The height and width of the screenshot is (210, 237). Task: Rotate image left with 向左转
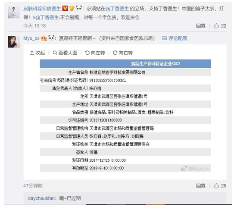click(95, 53)
